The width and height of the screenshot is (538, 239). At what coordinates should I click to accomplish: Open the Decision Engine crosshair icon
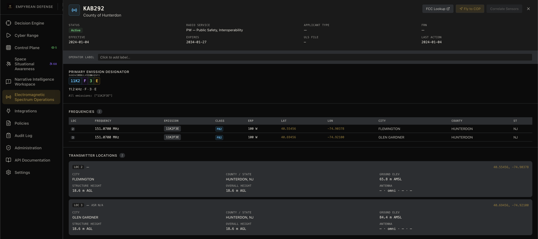pos(8,23)
